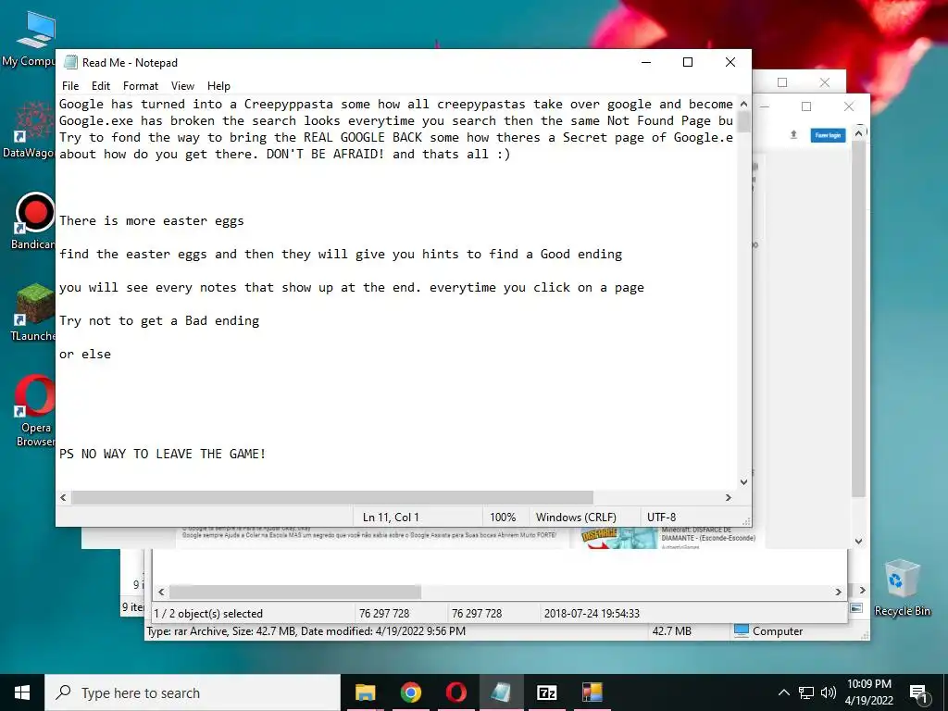This screenshot has height=711, width=948.
Task: Click the Computer entry in Explorer status bar
Action: [x=768, y=630]
